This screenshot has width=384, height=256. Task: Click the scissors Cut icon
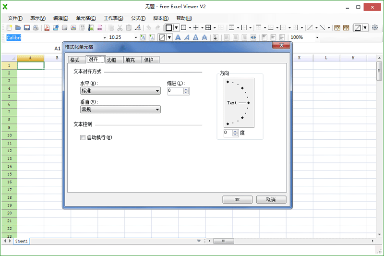(120, 28)
